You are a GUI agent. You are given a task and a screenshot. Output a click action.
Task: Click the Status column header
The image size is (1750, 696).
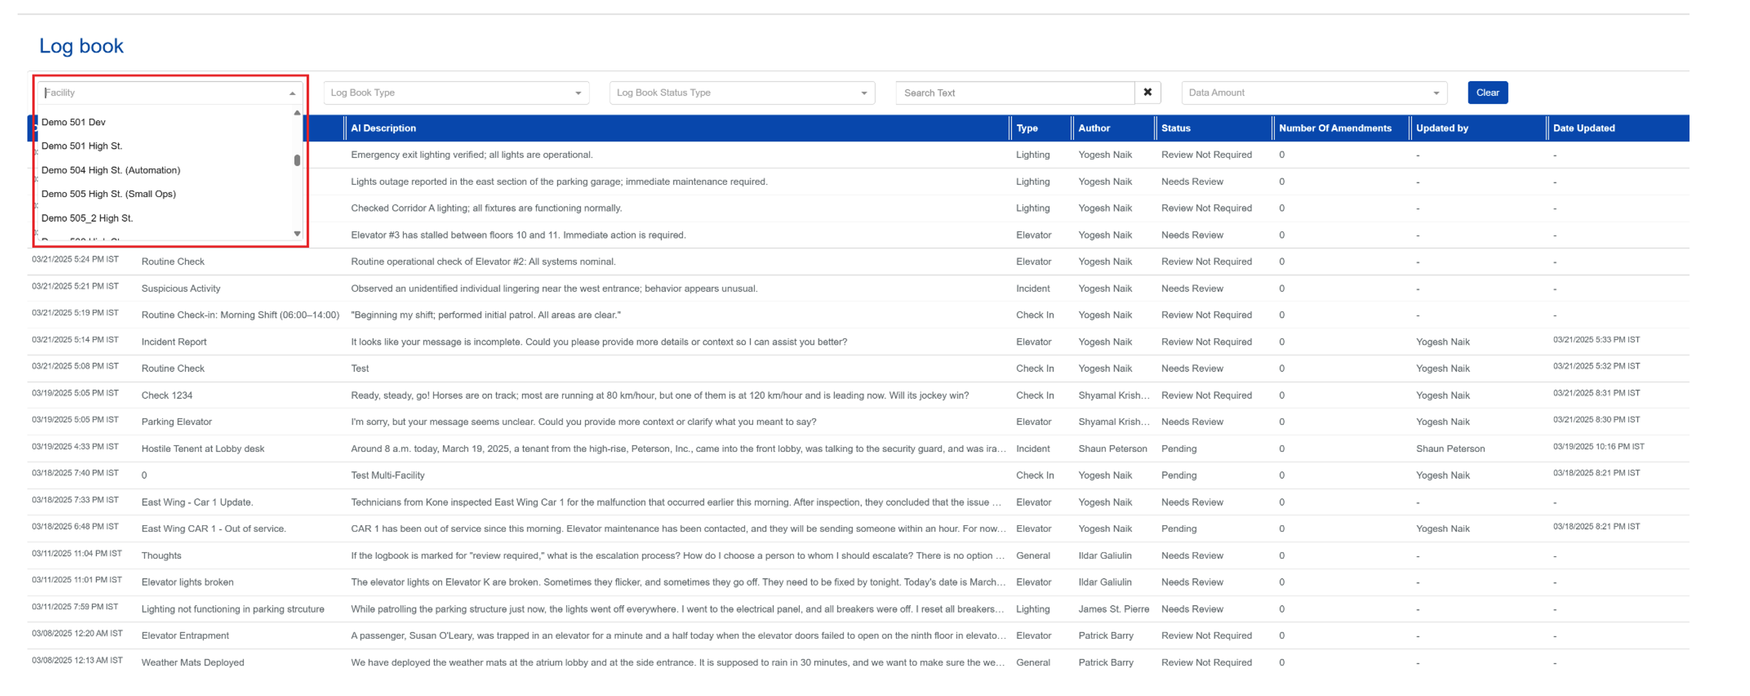[1174, 128]
